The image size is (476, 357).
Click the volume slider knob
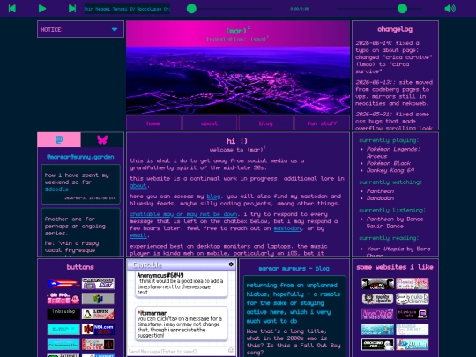pyautogui.click(x=402, y=9)
